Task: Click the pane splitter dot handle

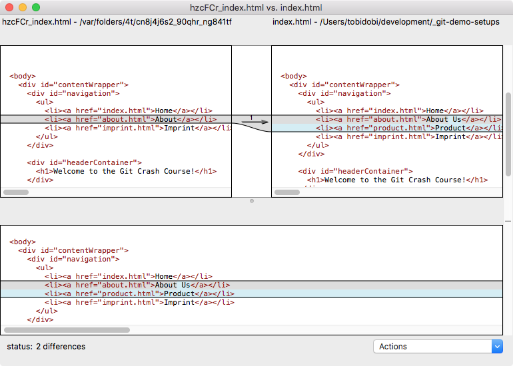Action: [x=251, y=200]
